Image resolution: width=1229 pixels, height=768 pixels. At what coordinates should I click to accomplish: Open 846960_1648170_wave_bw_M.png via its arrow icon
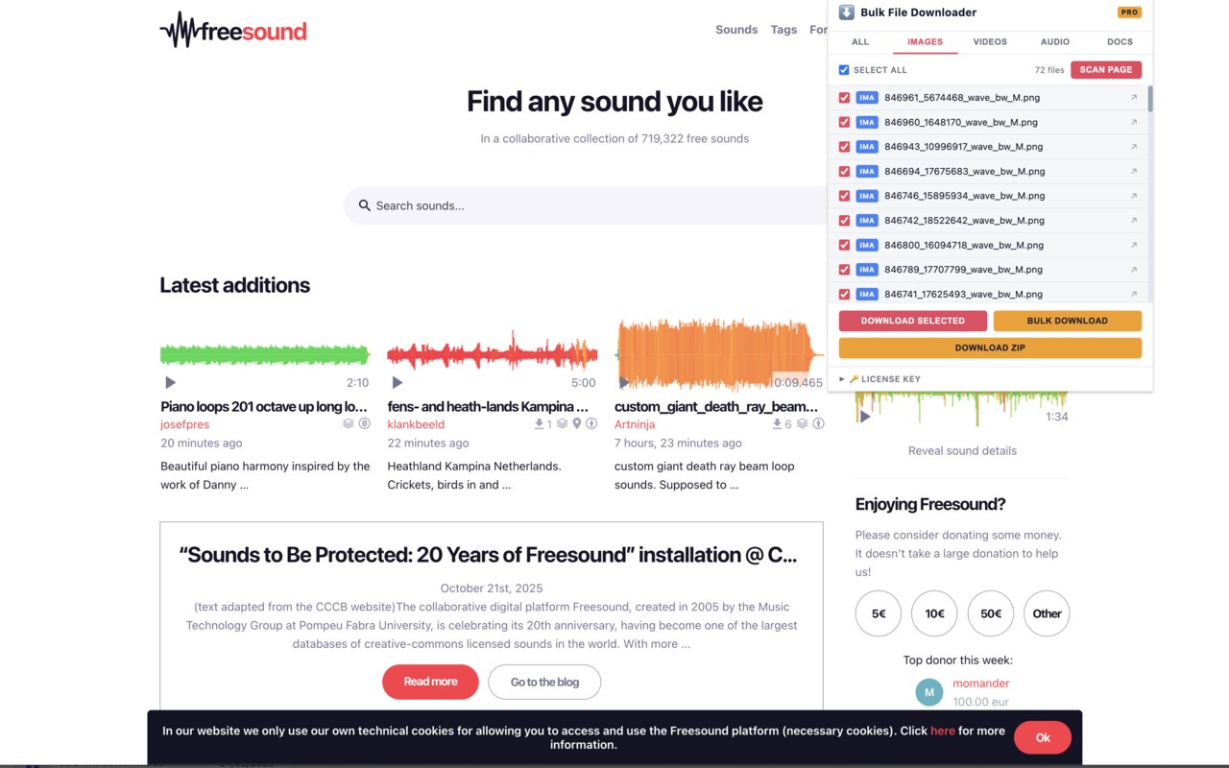point(1134,122)
